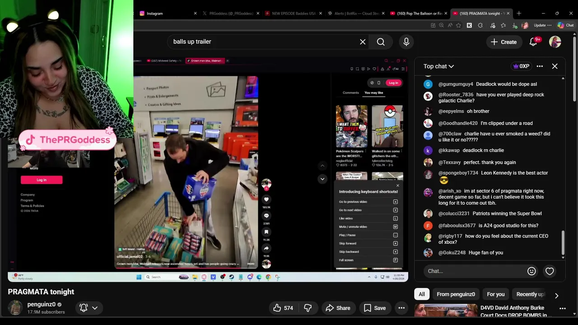Click the read aloud icon in address bar

450,25
